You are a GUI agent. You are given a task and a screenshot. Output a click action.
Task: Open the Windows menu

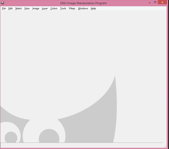pyautogui.click(x=83, y=8)
